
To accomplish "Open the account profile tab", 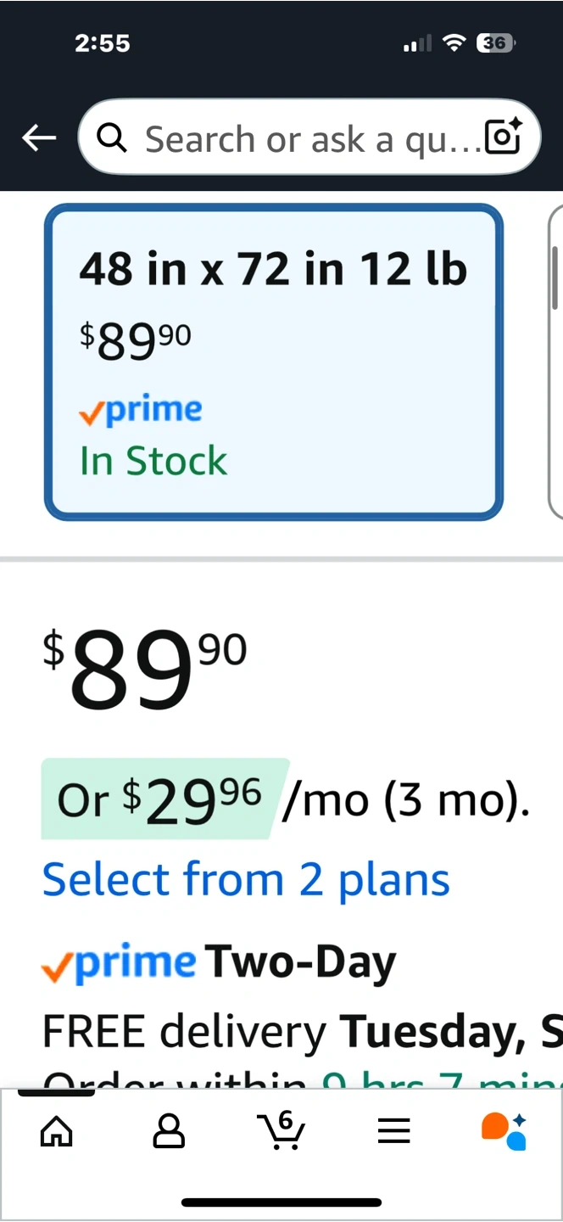I will (169, 1130).
